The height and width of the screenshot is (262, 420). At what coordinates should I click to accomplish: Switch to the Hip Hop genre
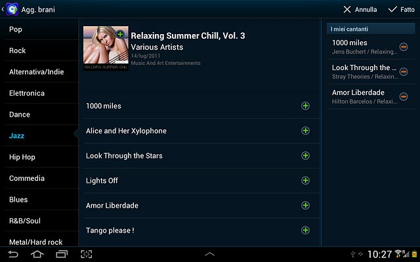[41, 157]
